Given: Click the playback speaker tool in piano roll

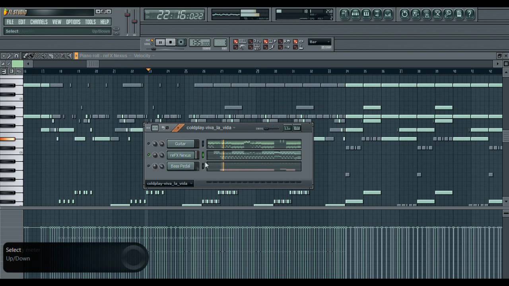Looking at the screenshot, I should coord(69,56).
